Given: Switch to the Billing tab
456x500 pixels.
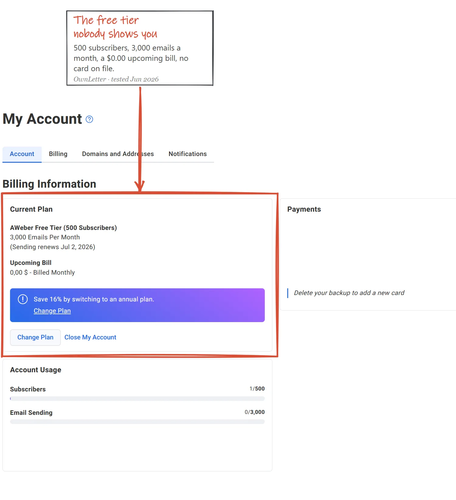Looking at the screenshot, I should 58,154.
